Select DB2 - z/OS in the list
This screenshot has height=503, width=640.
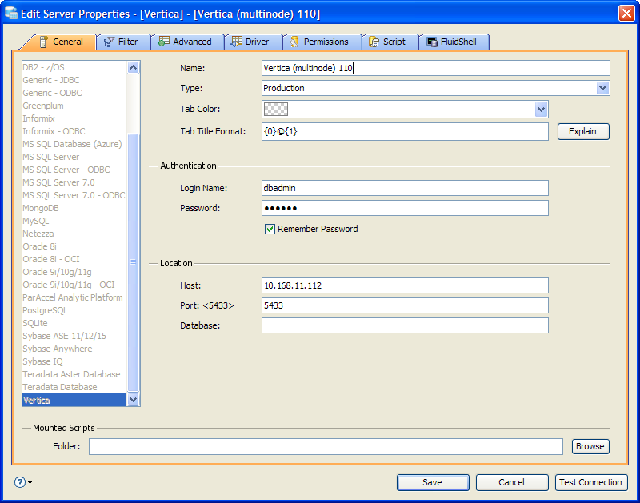coord(74,67)
